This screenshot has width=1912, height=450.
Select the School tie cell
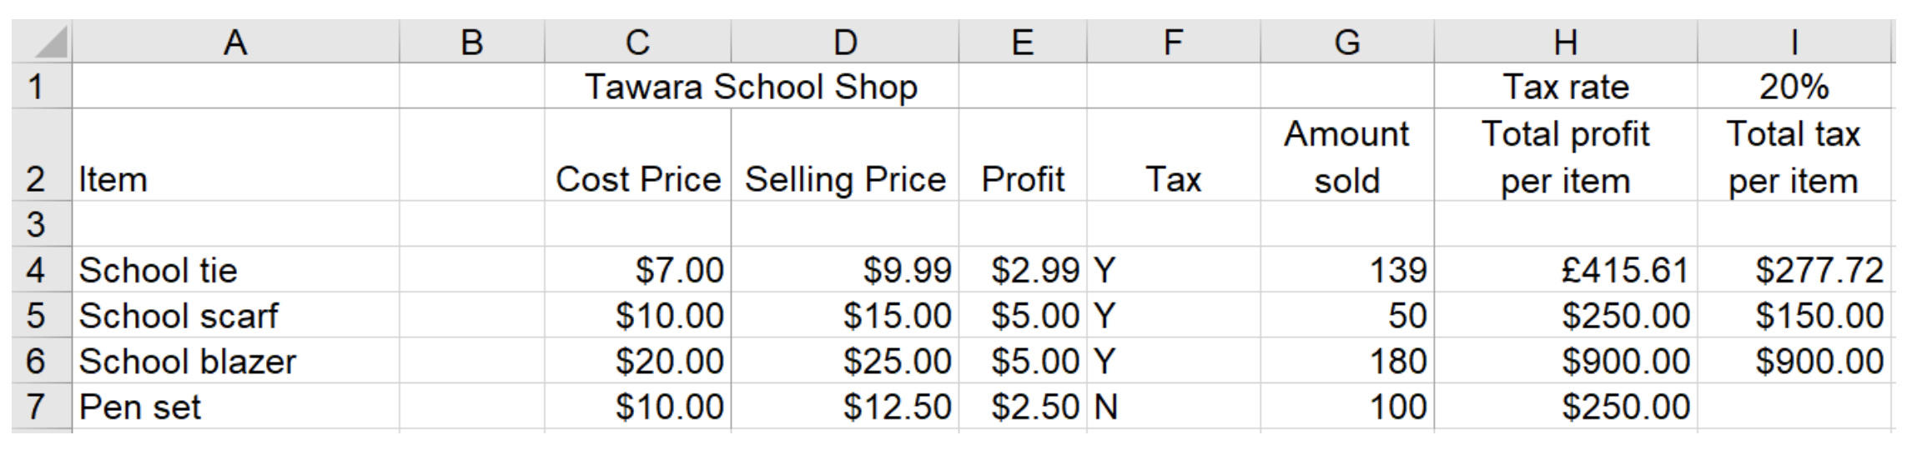coord(236,269)
